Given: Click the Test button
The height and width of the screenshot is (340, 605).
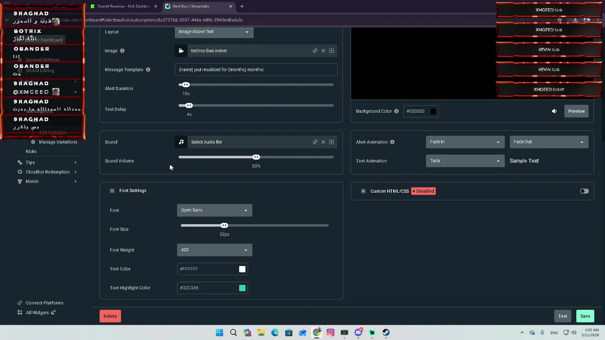Looking at the screenshot, I should (x=562, y=316).
